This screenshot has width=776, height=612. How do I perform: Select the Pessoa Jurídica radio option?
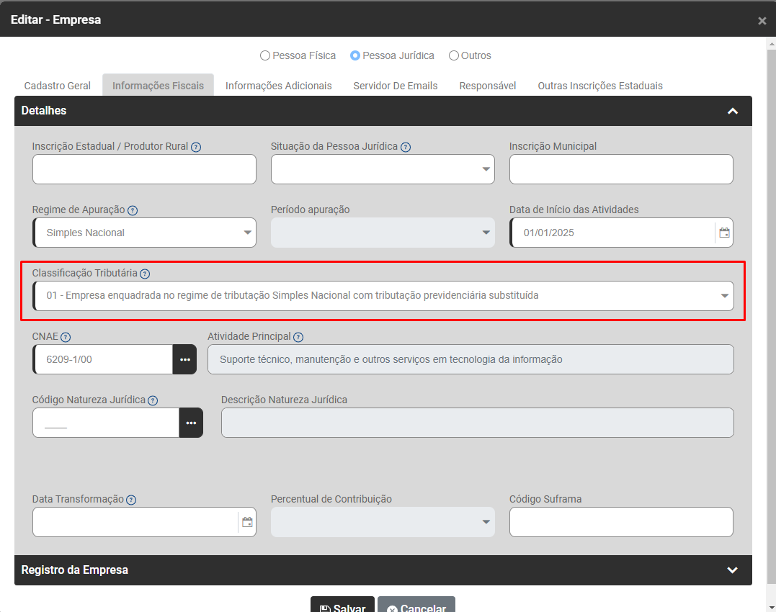click(x=355, y=55)
